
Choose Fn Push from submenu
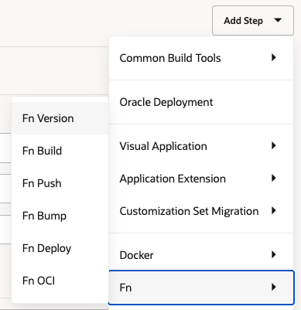(60, 183)
